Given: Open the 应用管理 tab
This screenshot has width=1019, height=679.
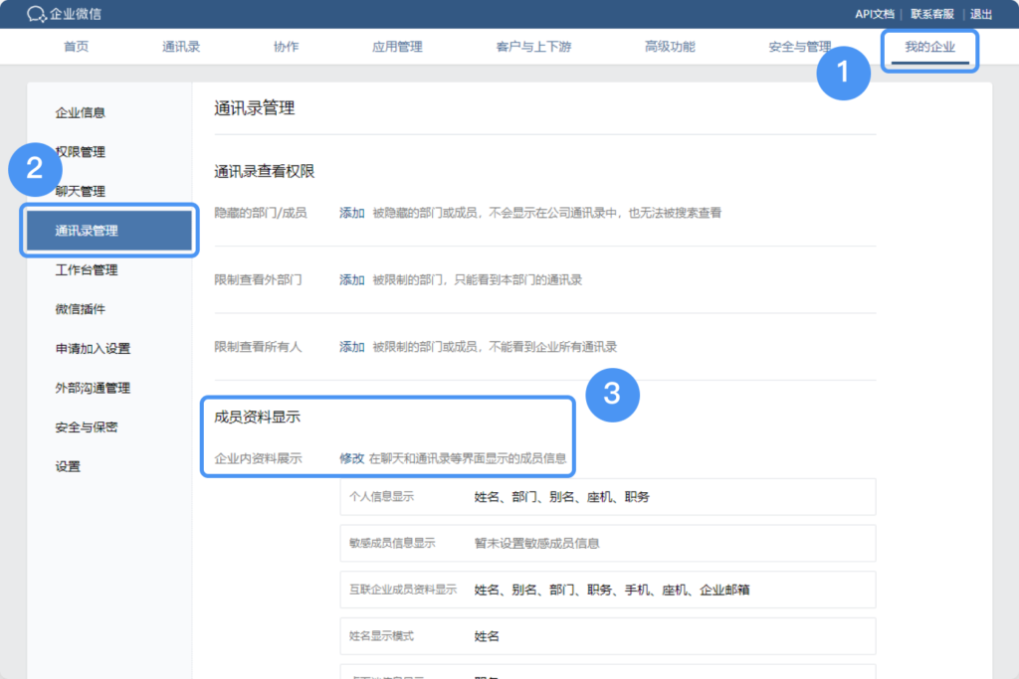Looking at the screenshot, I should [397, 47].
